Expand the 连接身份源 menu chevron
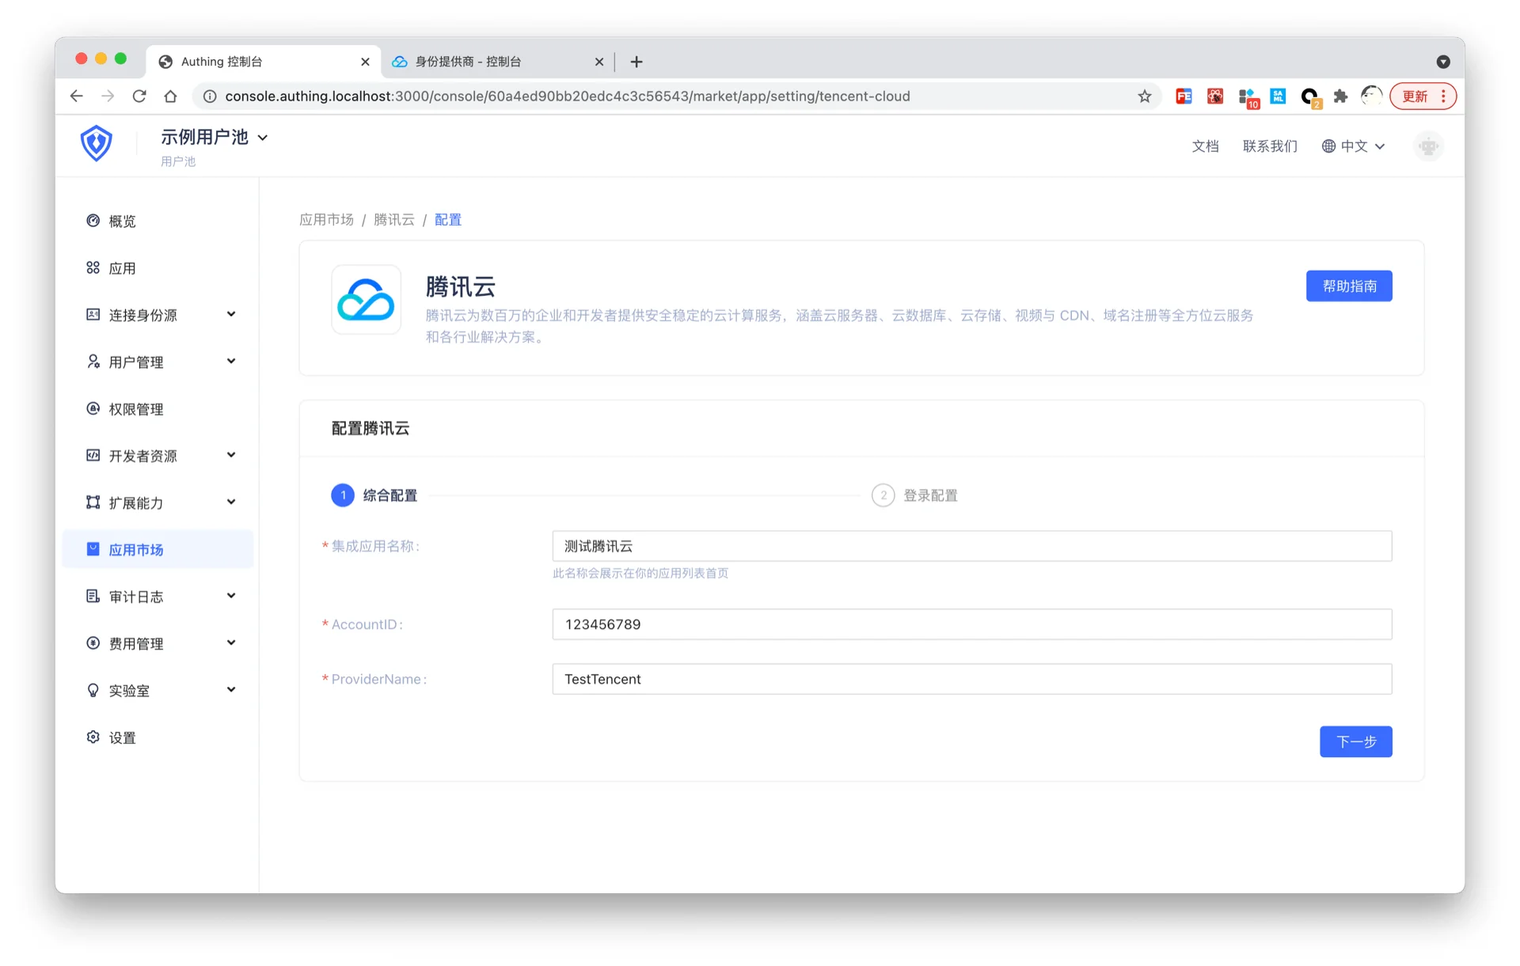1520x966 pixels. (231, 314)
